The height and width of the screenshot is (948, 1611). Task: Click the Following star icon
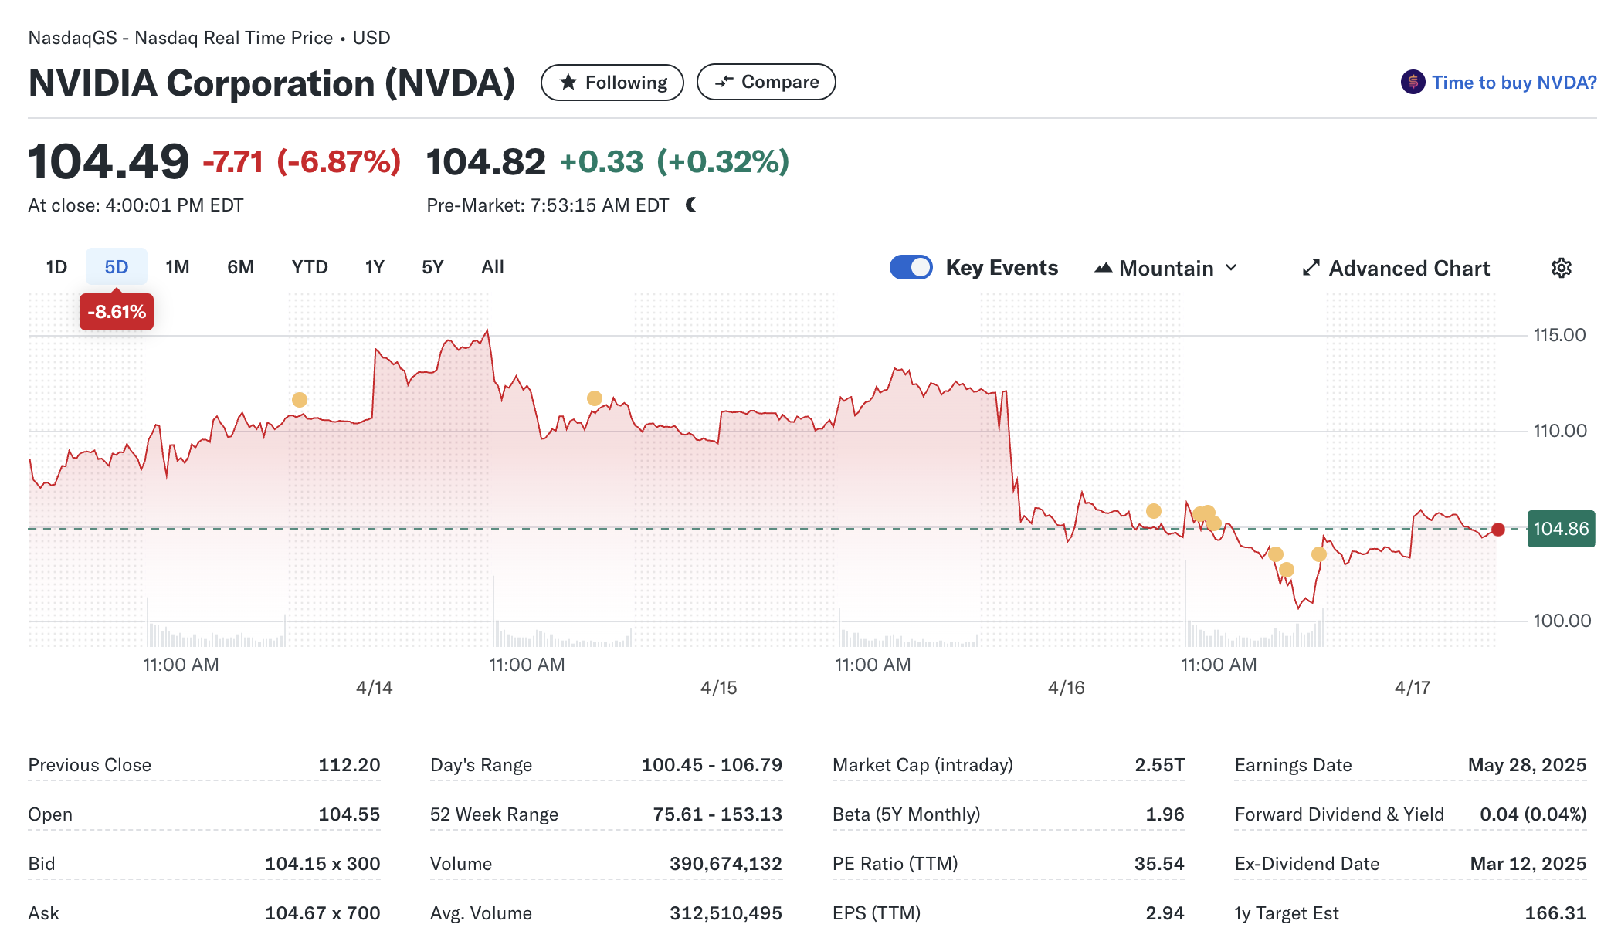568,82
